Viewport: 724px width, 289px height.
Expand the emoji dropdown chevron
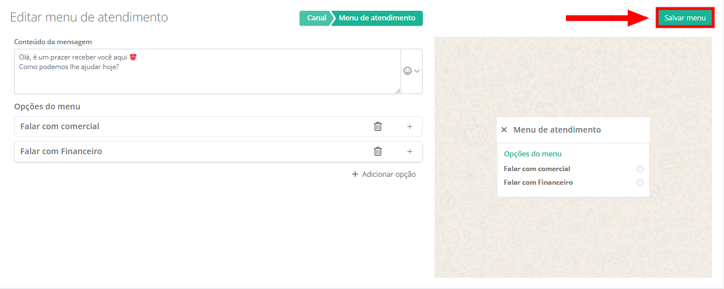click(x=418, y=71)
